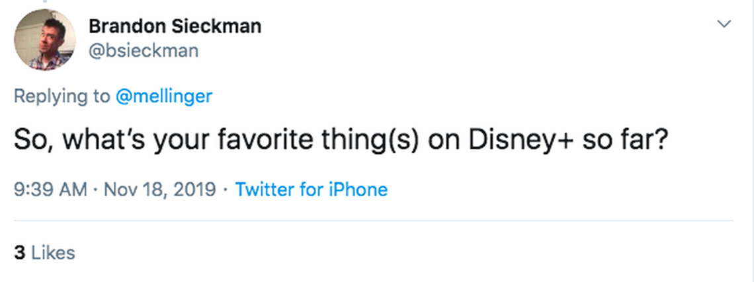Viewport: 754px width, 282px height.
Task: Click the "Replying to" label
Action: (x=62, y=96)
